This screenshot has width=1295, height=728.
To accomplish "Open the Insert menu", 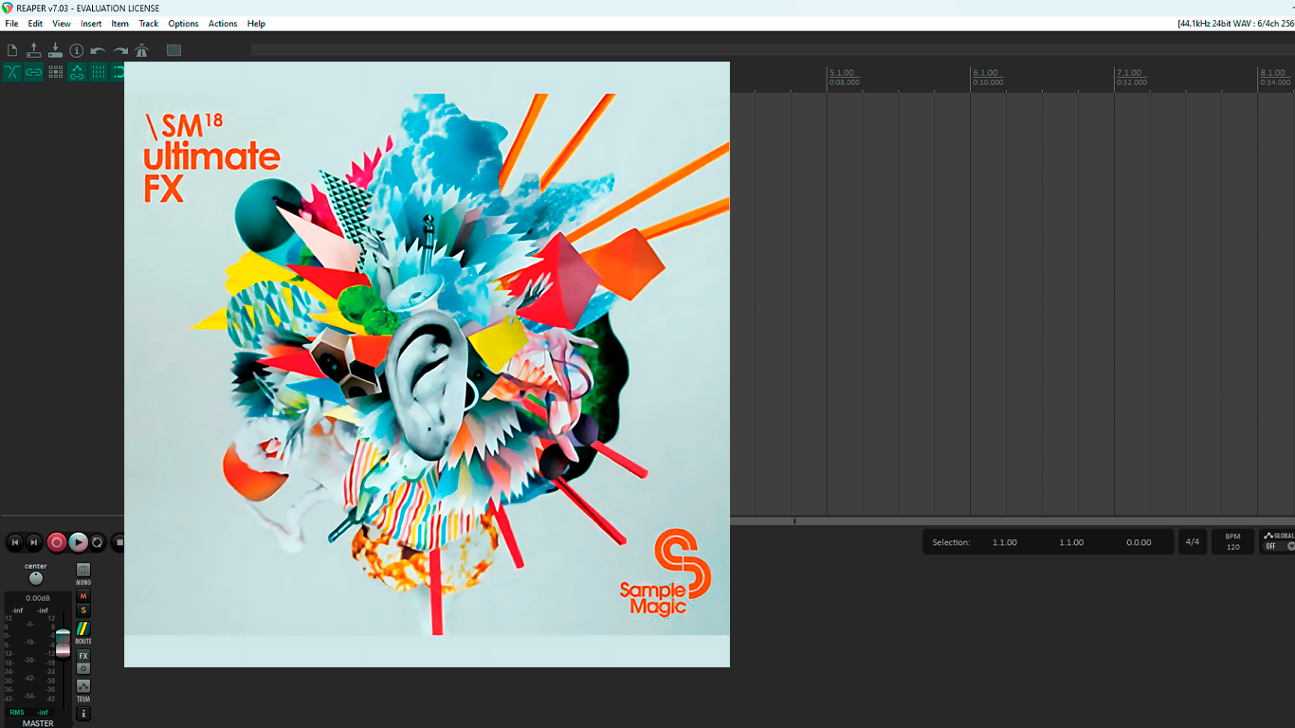I will [x=91, y=24].
